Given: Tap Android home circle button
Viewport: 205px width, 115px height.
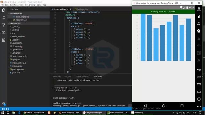Looking at the screenshot, I should tap(163, 106).
